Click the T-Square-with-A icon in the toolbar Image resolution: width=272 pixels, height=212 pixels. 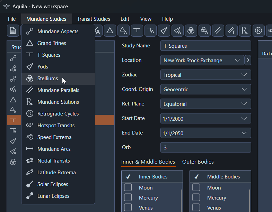[150, 31]
